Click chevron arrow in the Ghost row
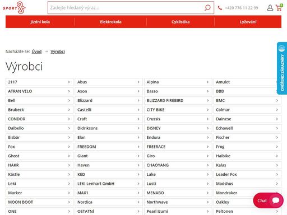The height and width of the screenshot is (215, 287). [x=69, y=156]
